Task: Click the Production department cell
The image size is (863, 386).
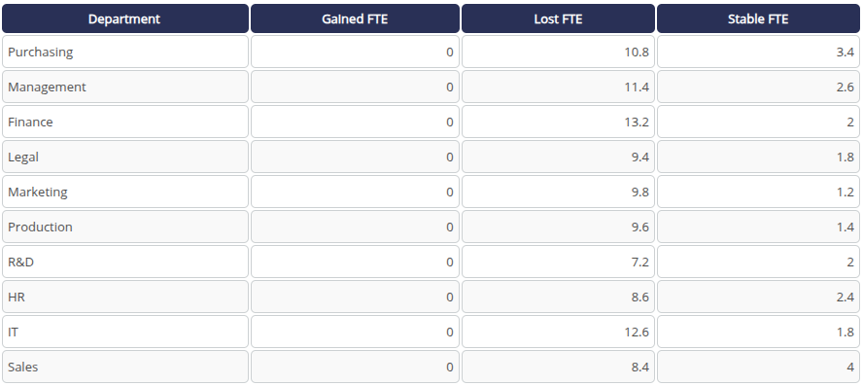Action: click(125, 227)
